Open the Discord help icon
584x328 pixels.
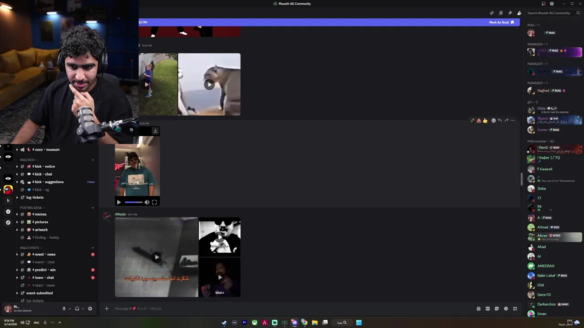pos(552,4)
